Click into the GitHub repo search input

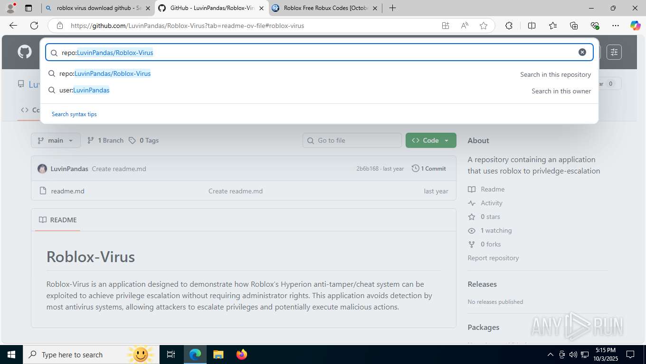[x=319, y=52]
